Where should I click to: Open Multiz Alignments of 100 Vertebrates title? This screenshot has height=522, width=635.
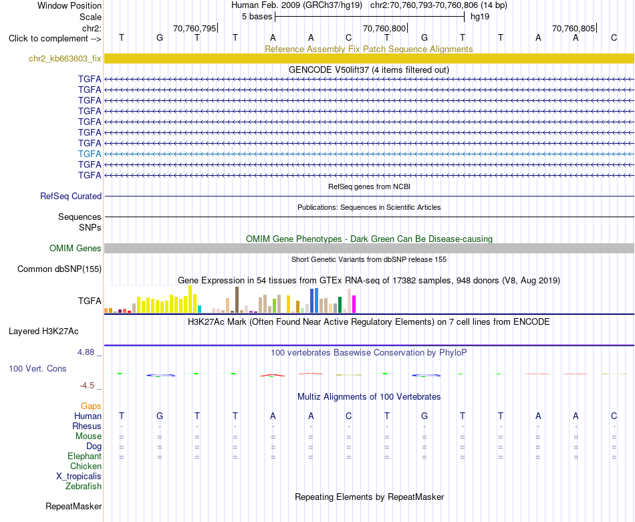(368, 397)
